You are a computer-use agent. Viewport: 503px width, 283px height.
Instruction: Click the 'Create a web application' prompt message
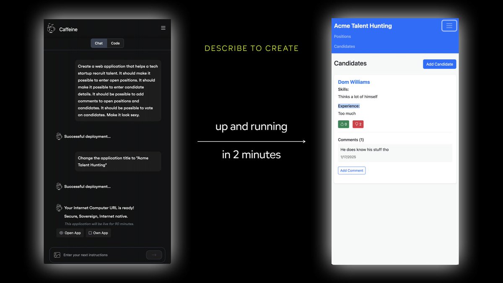pos(118,91)
